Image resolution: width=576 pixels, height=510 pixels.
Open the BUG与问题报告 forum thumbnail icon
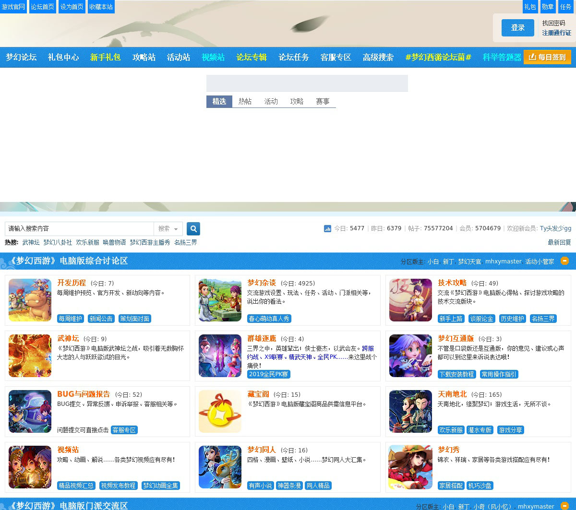(30, 411)
